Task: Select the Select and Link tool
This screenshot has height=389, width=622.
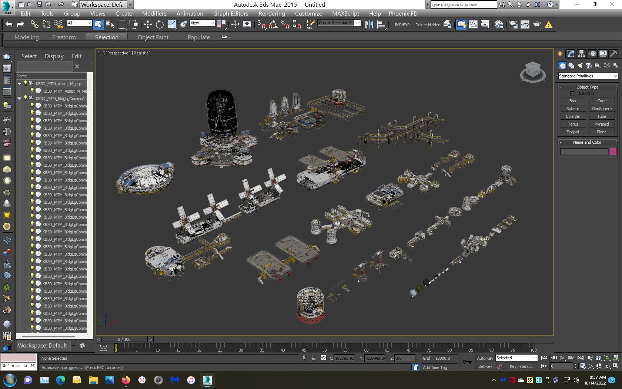Action: (x=34, y=24)
